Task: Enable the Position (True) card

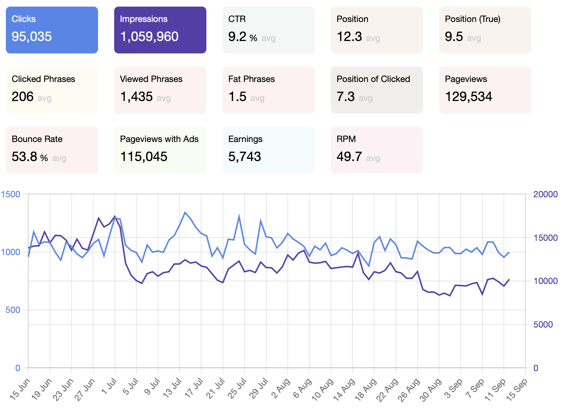Action: pyautogui.click(x=485, y=30)
